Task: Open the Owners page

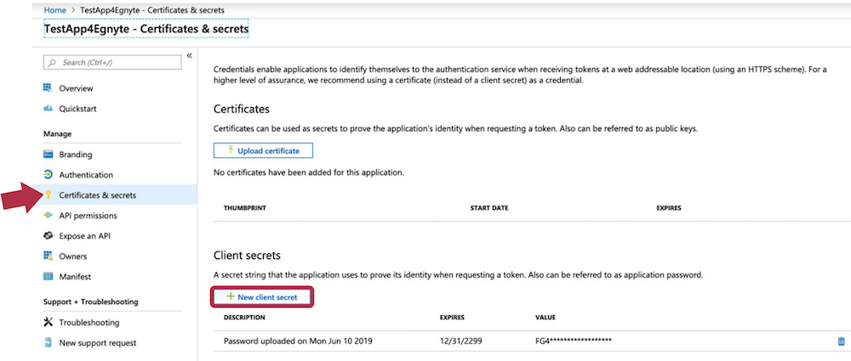Action: [x=72, y=257]
